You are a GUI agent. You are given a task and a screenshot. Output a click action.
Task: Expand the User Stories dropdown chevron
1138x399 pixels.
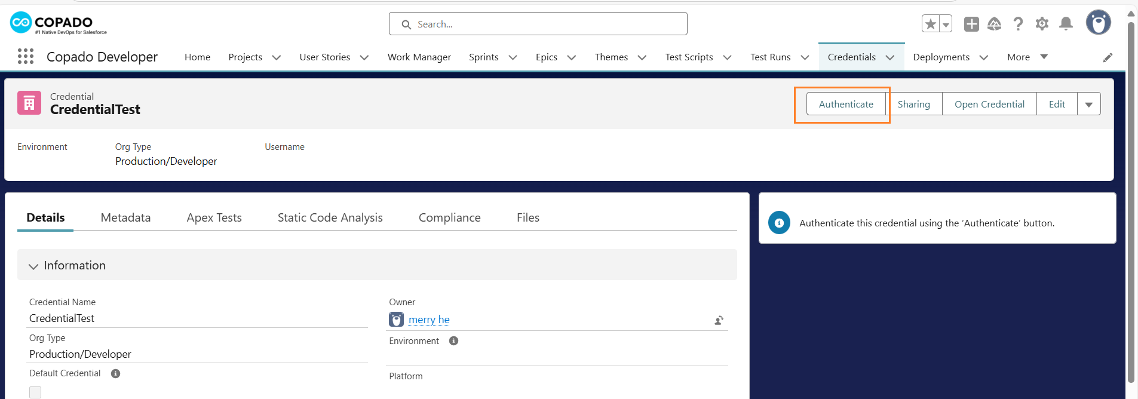[x=364, y=57]
